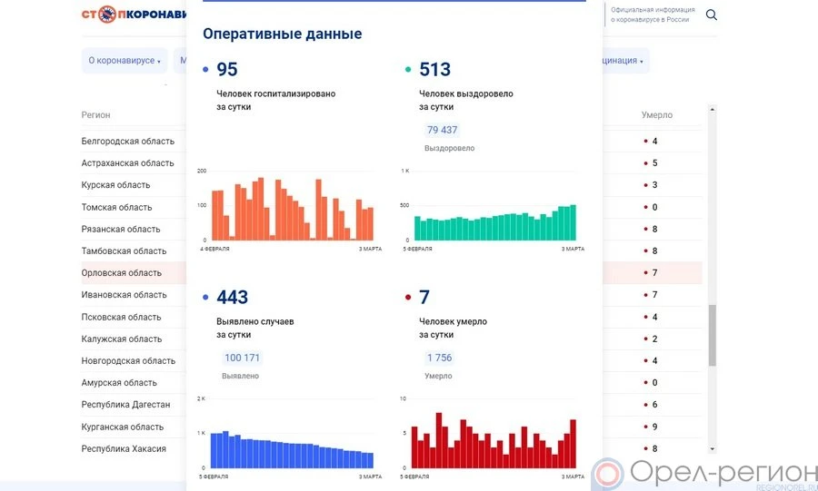Click the Умерло column header
818x491 pixels.
(x=656, y=115)
